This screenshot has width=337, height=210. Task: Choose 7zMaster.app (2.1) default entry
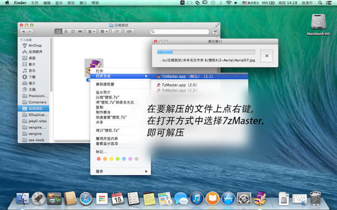tap(199, 76)
